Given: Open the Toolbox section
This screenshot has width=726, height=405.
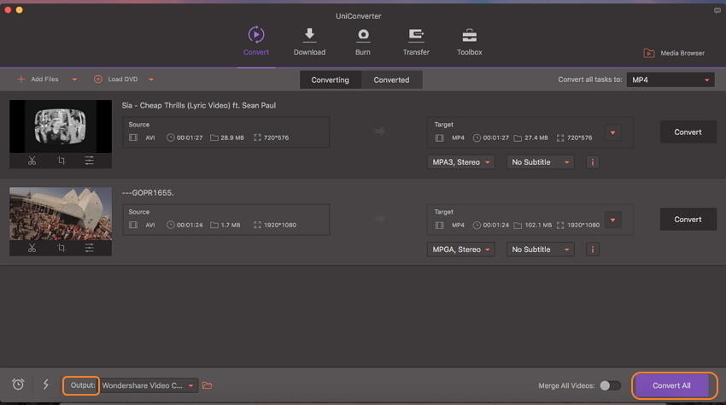Looking at the screenshot, I should click(x=470, y=42).
